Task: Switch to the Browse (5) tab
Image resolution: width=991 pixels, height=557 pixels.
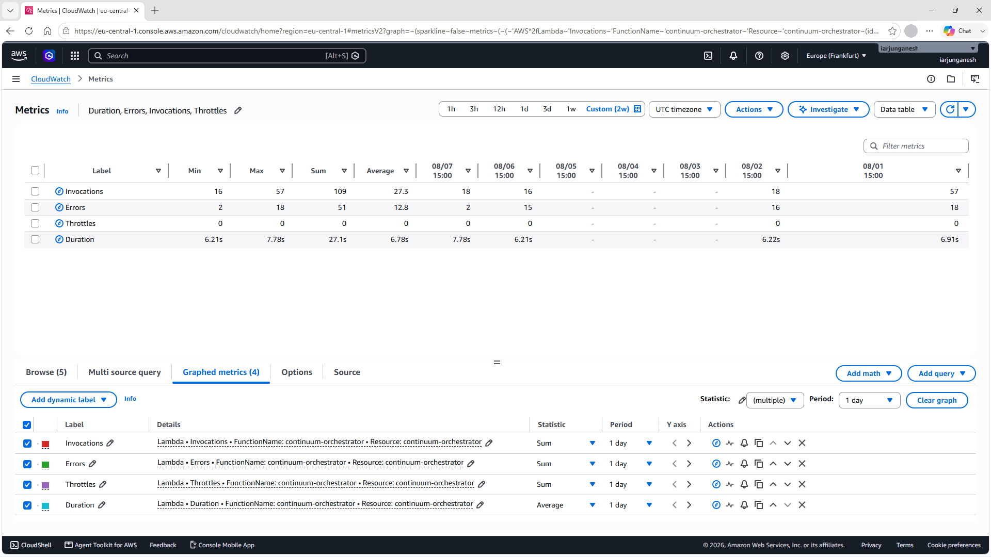Action: pos(46,372)
